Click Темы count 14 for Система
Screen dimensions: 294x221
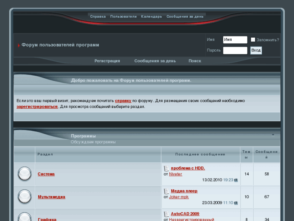[247, 174]
